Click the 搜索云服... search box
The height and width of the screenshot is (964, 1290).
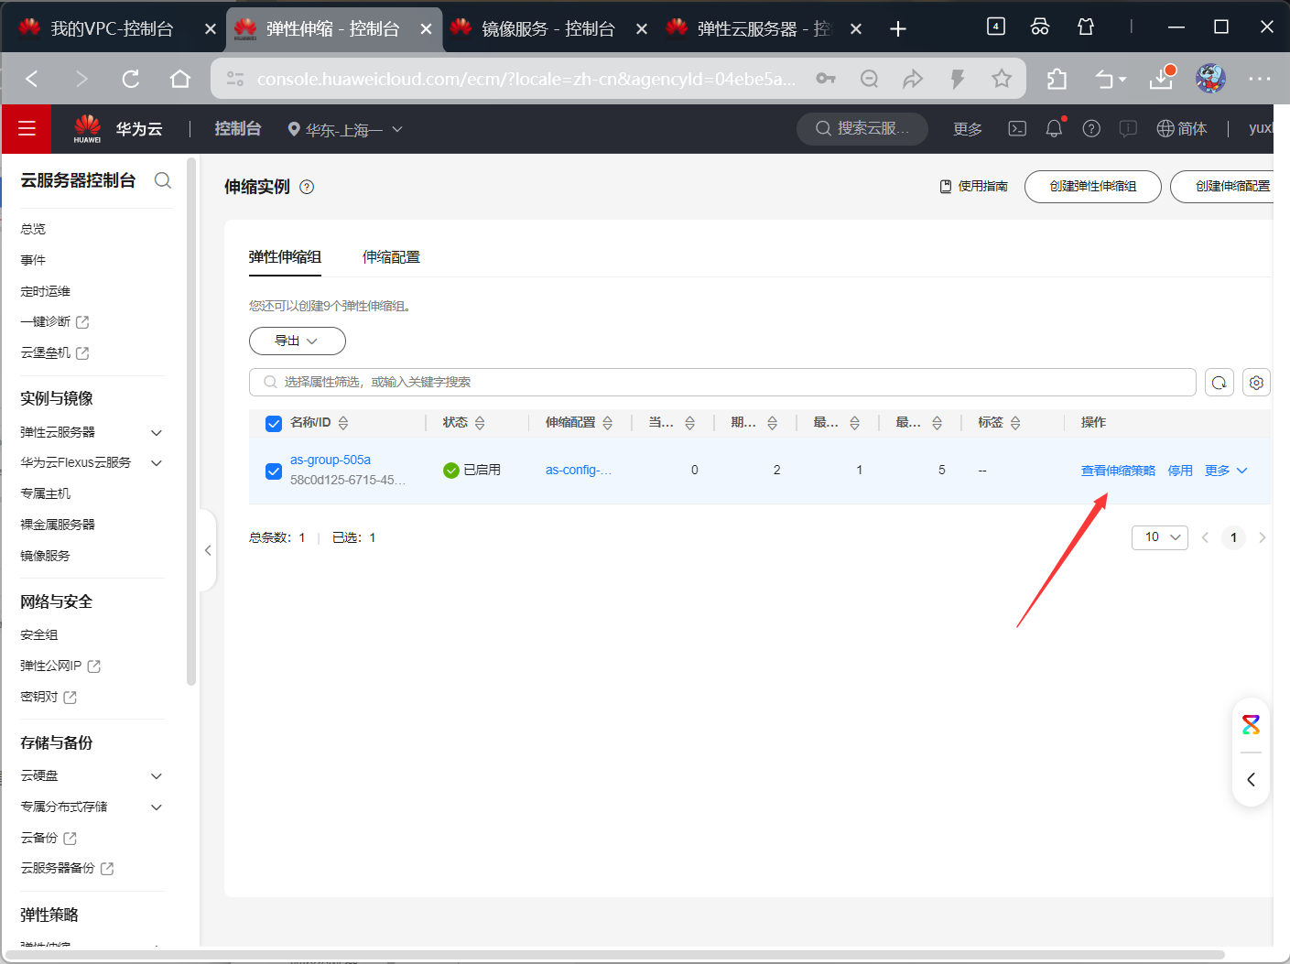pyautogui.click(x=862, y=129)
